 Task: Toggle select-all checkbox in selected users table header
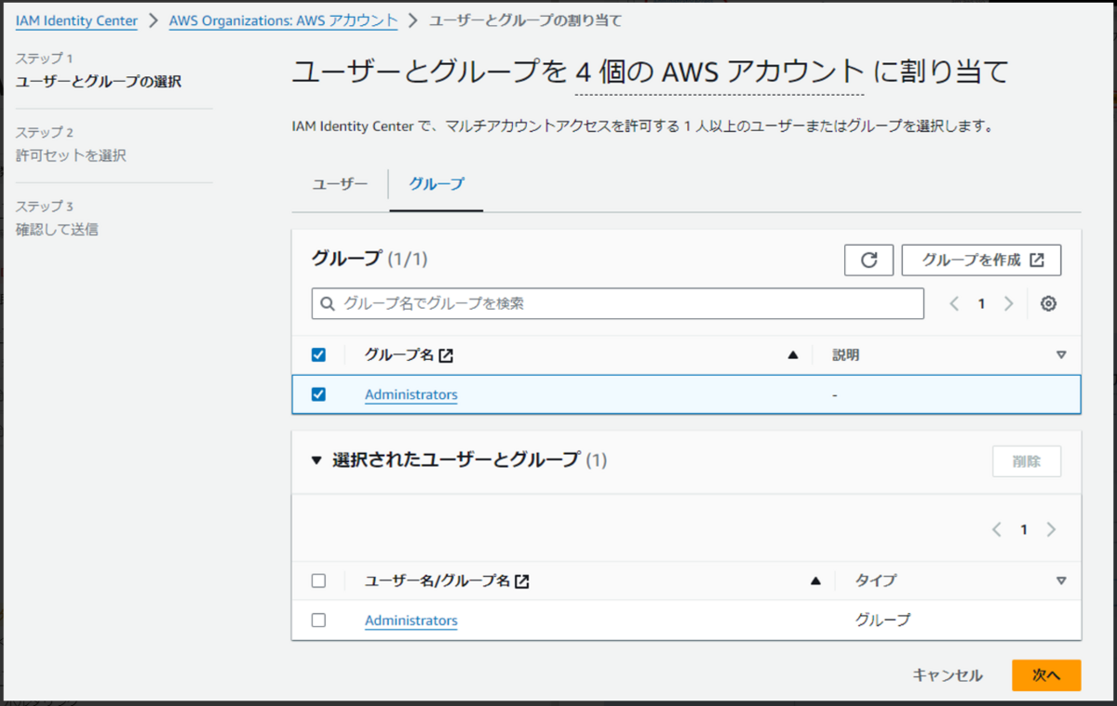click(318, 580)
